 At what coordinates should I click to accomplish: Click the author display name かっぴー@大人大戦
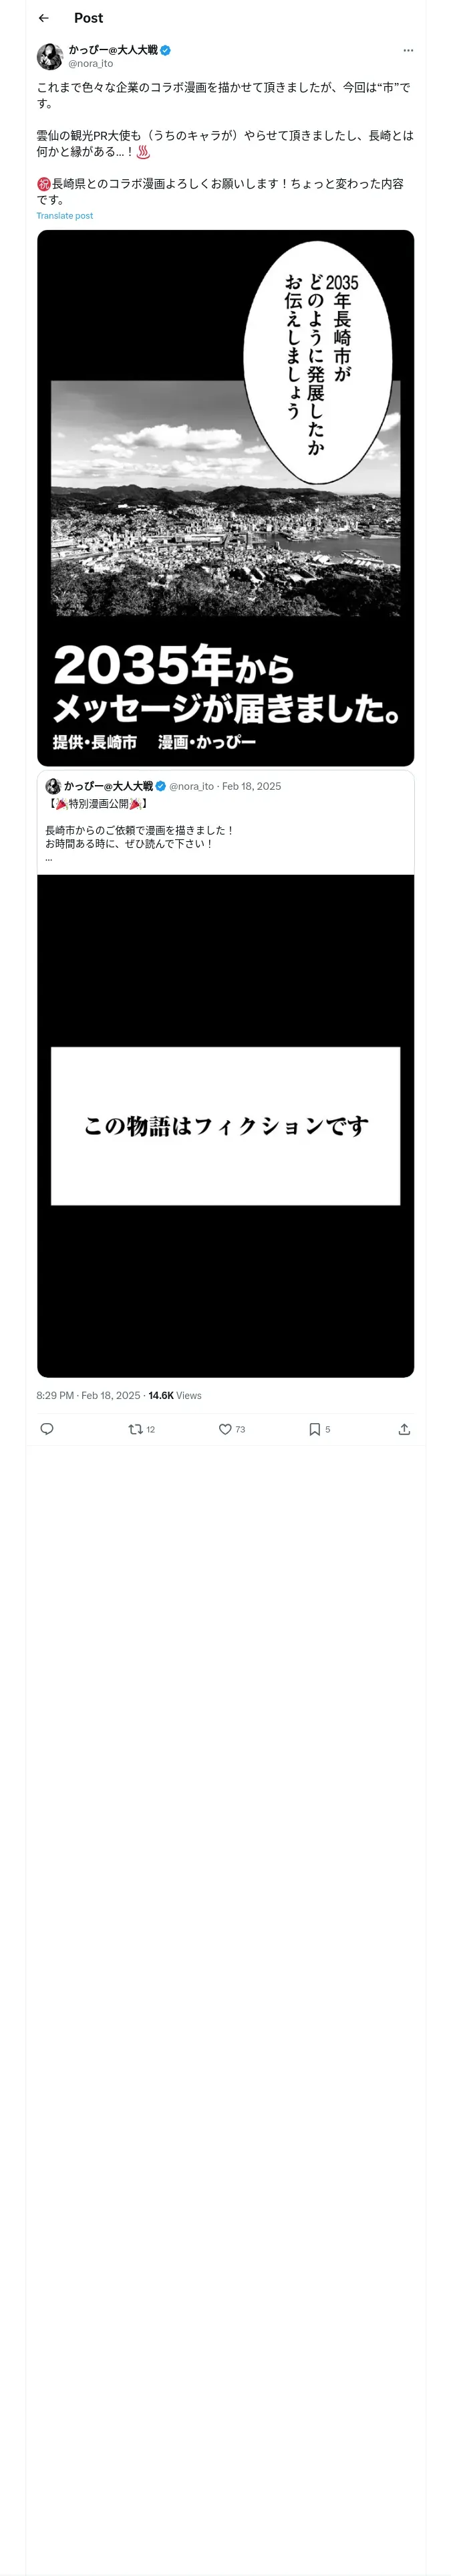[x=113, y=50]
